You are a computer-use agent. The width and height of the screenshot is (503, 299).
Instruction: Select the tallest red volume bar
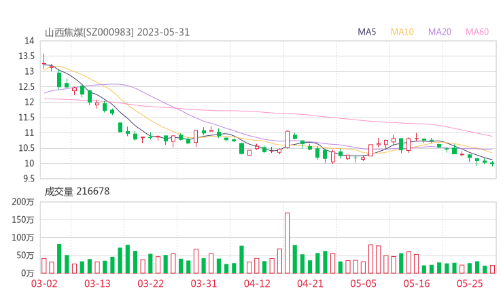pos(287,243)
